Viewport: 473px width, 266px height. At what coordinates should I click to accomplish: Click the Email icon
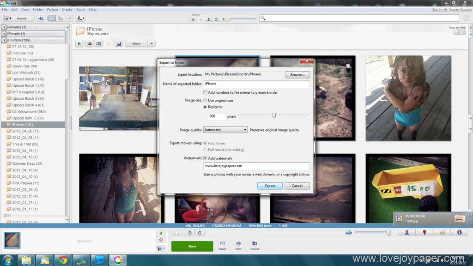tap(222, 246)
